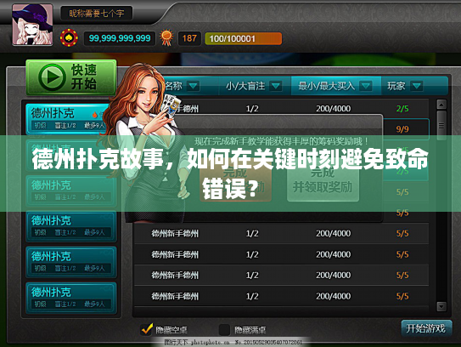Click the green play arrow icon
The height and width of the screenshot is (347, 461).
52,77
